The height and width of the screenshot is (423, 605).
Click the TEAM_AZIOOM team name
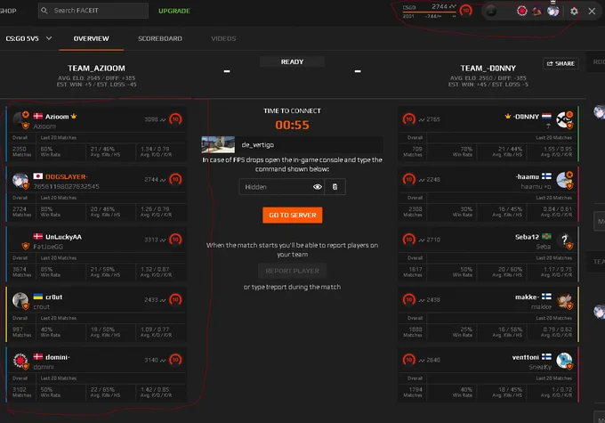click(x=96, y=69)
